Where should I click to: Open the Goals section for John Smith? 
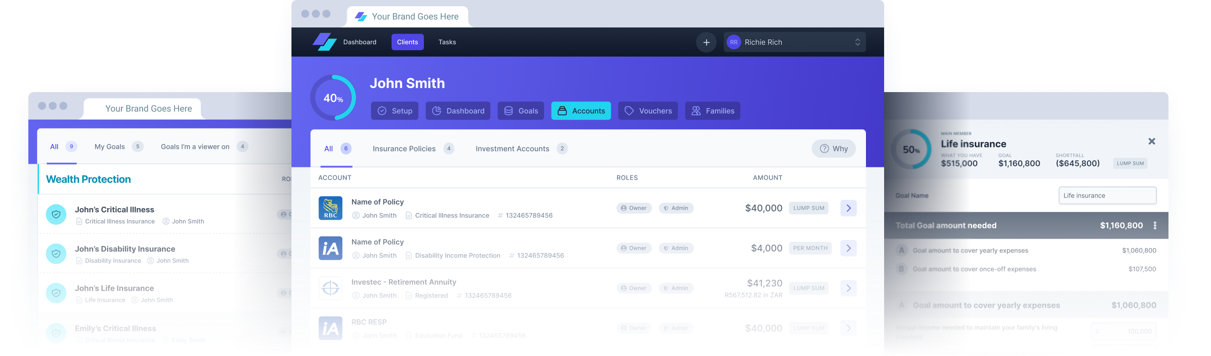coord(520,111)
